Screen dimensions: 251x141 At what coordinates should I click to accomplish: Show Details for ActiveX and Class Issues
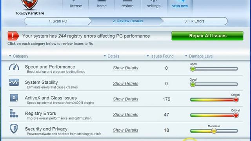[x=125, y=99]
